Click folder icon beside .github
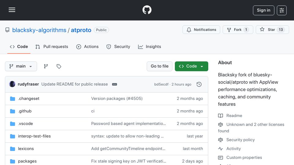Image resolution: width=294 pixels, height=165 pixels. point(13,111)
